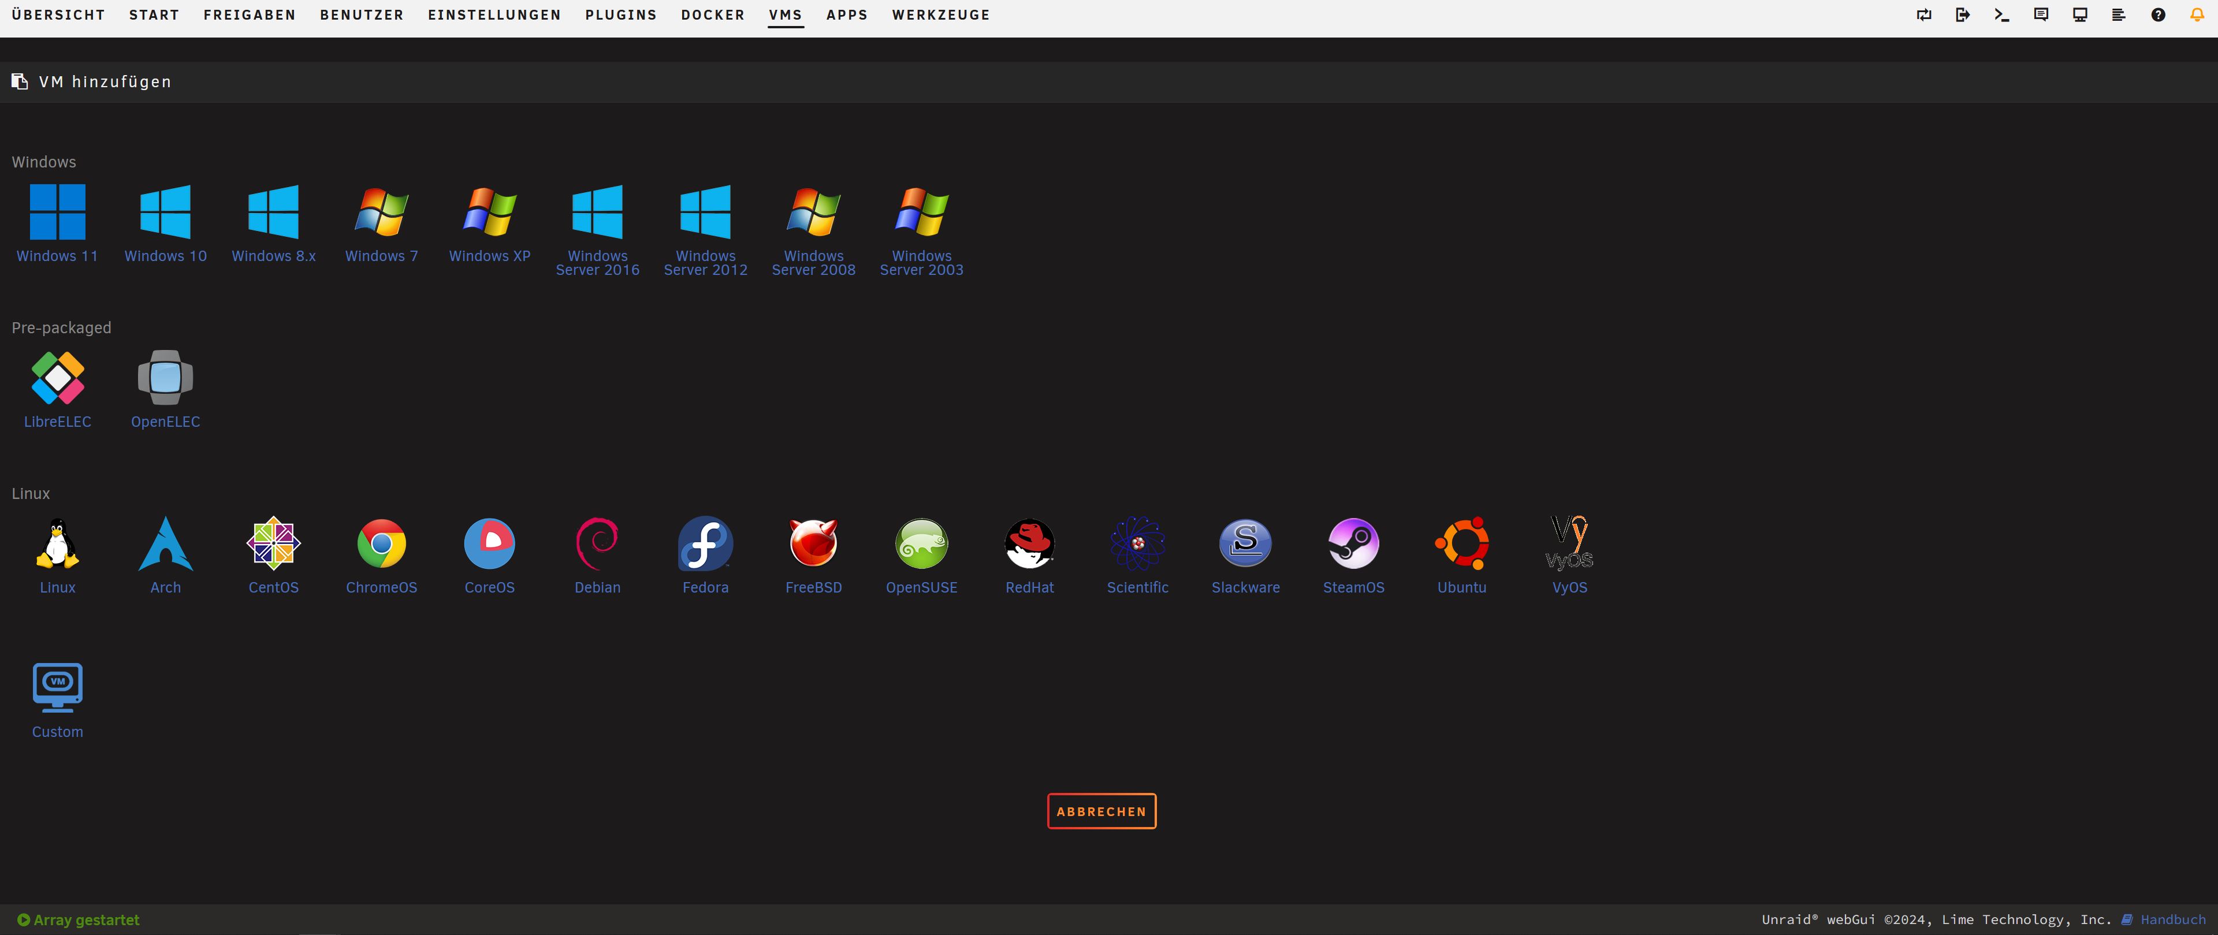Open the help question mark icon
Viewport: 2218px width, 935px height.
pos(2158,14)
